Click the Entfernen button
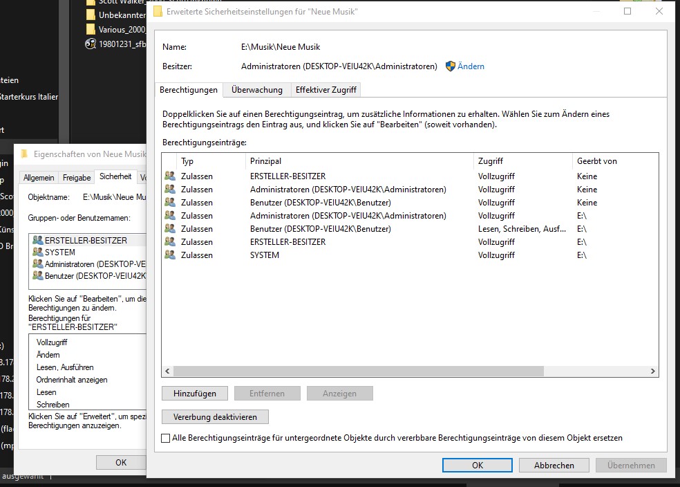The image size is (680, 487). tap(267, 394)
